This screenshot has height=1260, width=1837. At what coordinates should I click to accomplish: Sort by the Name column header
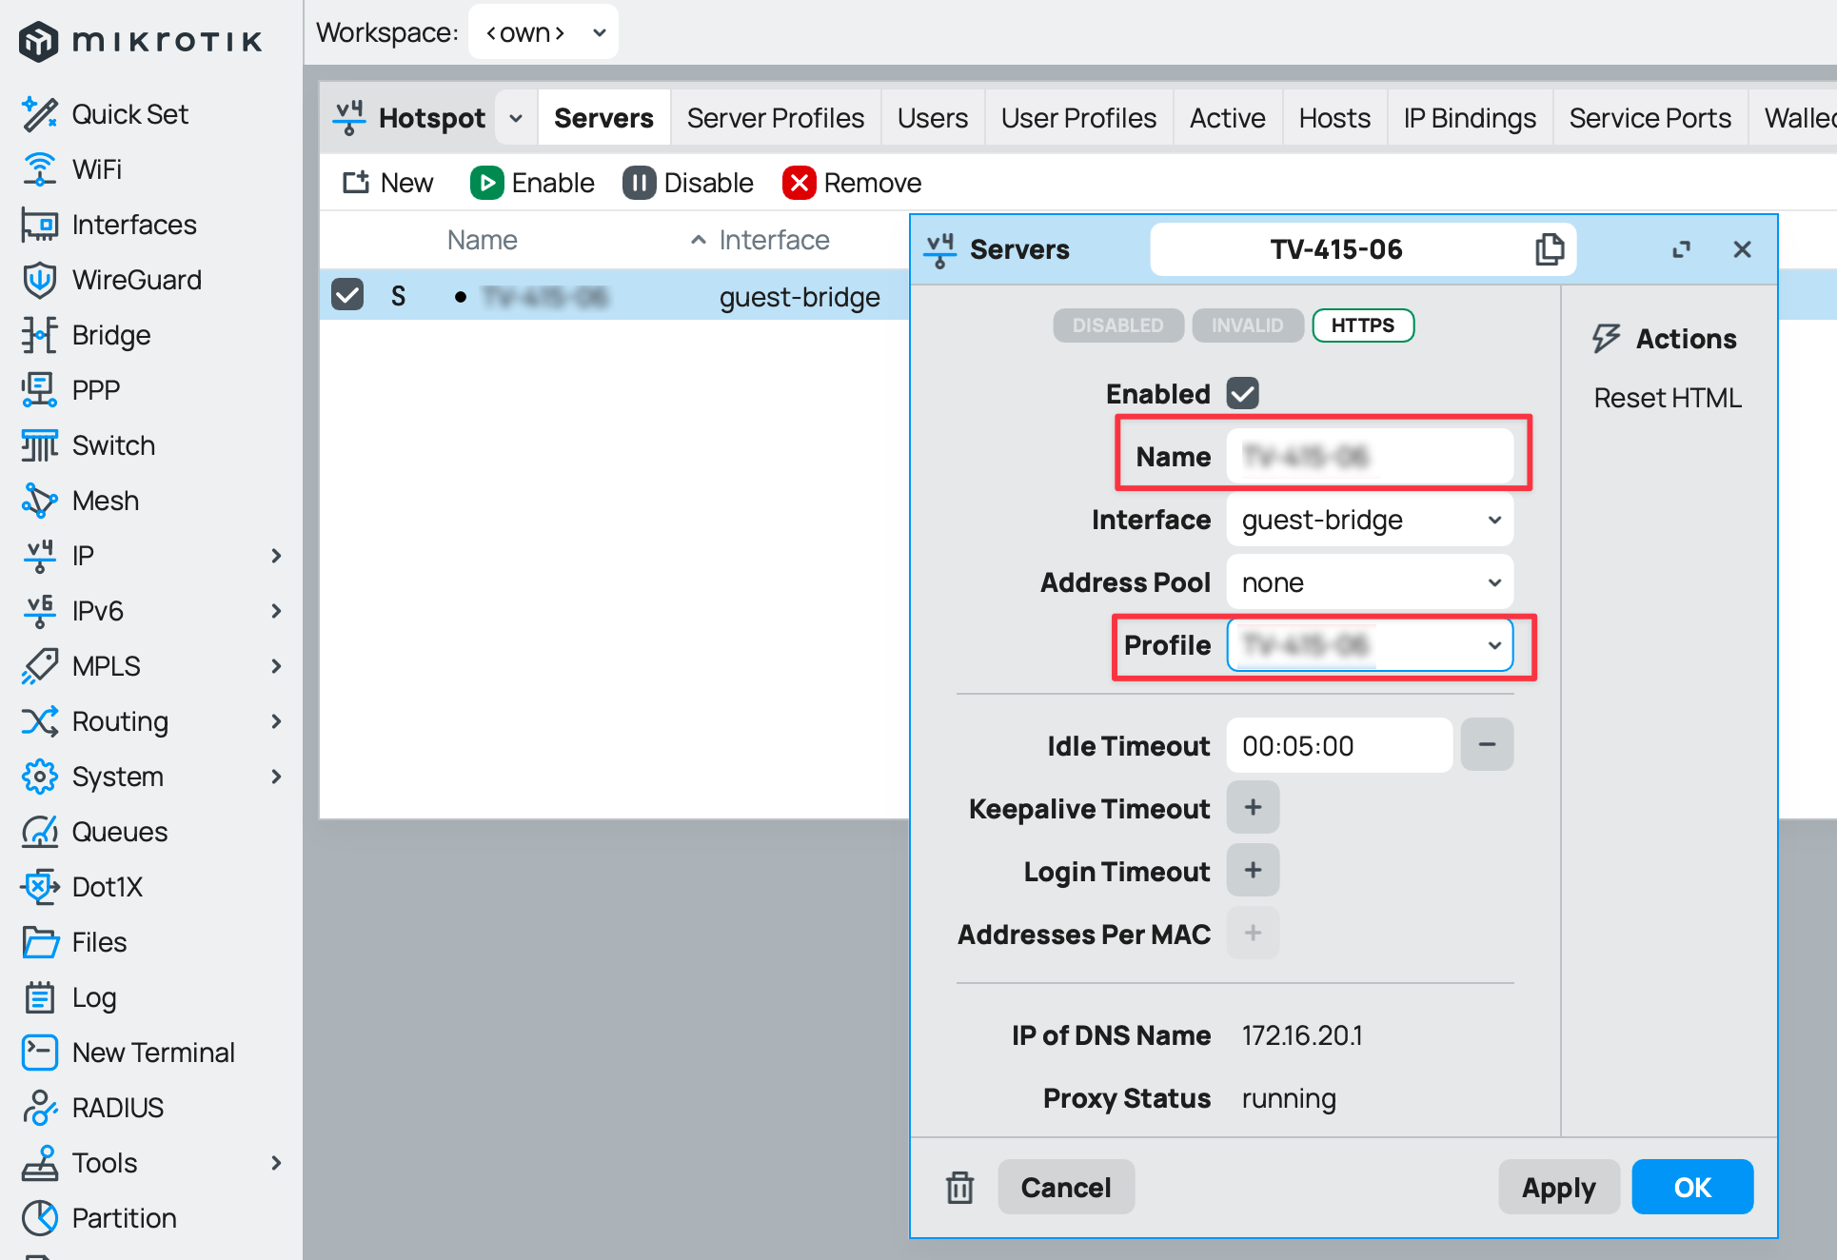pyautogui.click(x=483, y=240)
